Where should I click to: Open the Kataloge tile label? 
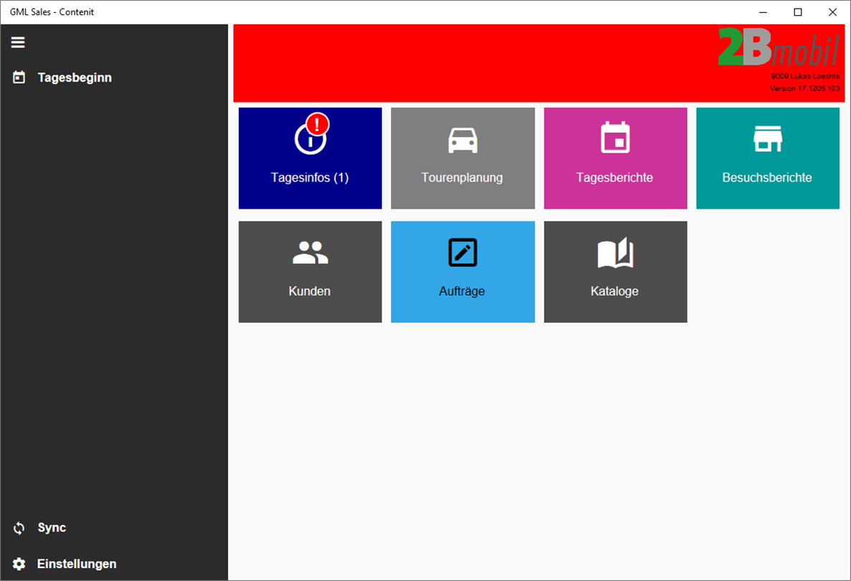[x=615, y=291]
